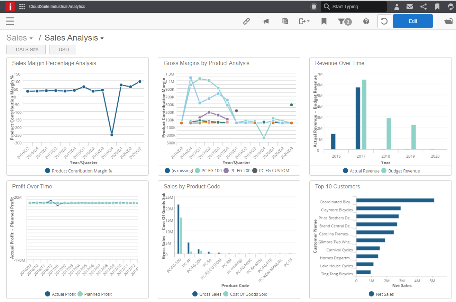Screen dimensions: 456x302
Task: Click the share icon in top bar
Action: pos(423,7)
